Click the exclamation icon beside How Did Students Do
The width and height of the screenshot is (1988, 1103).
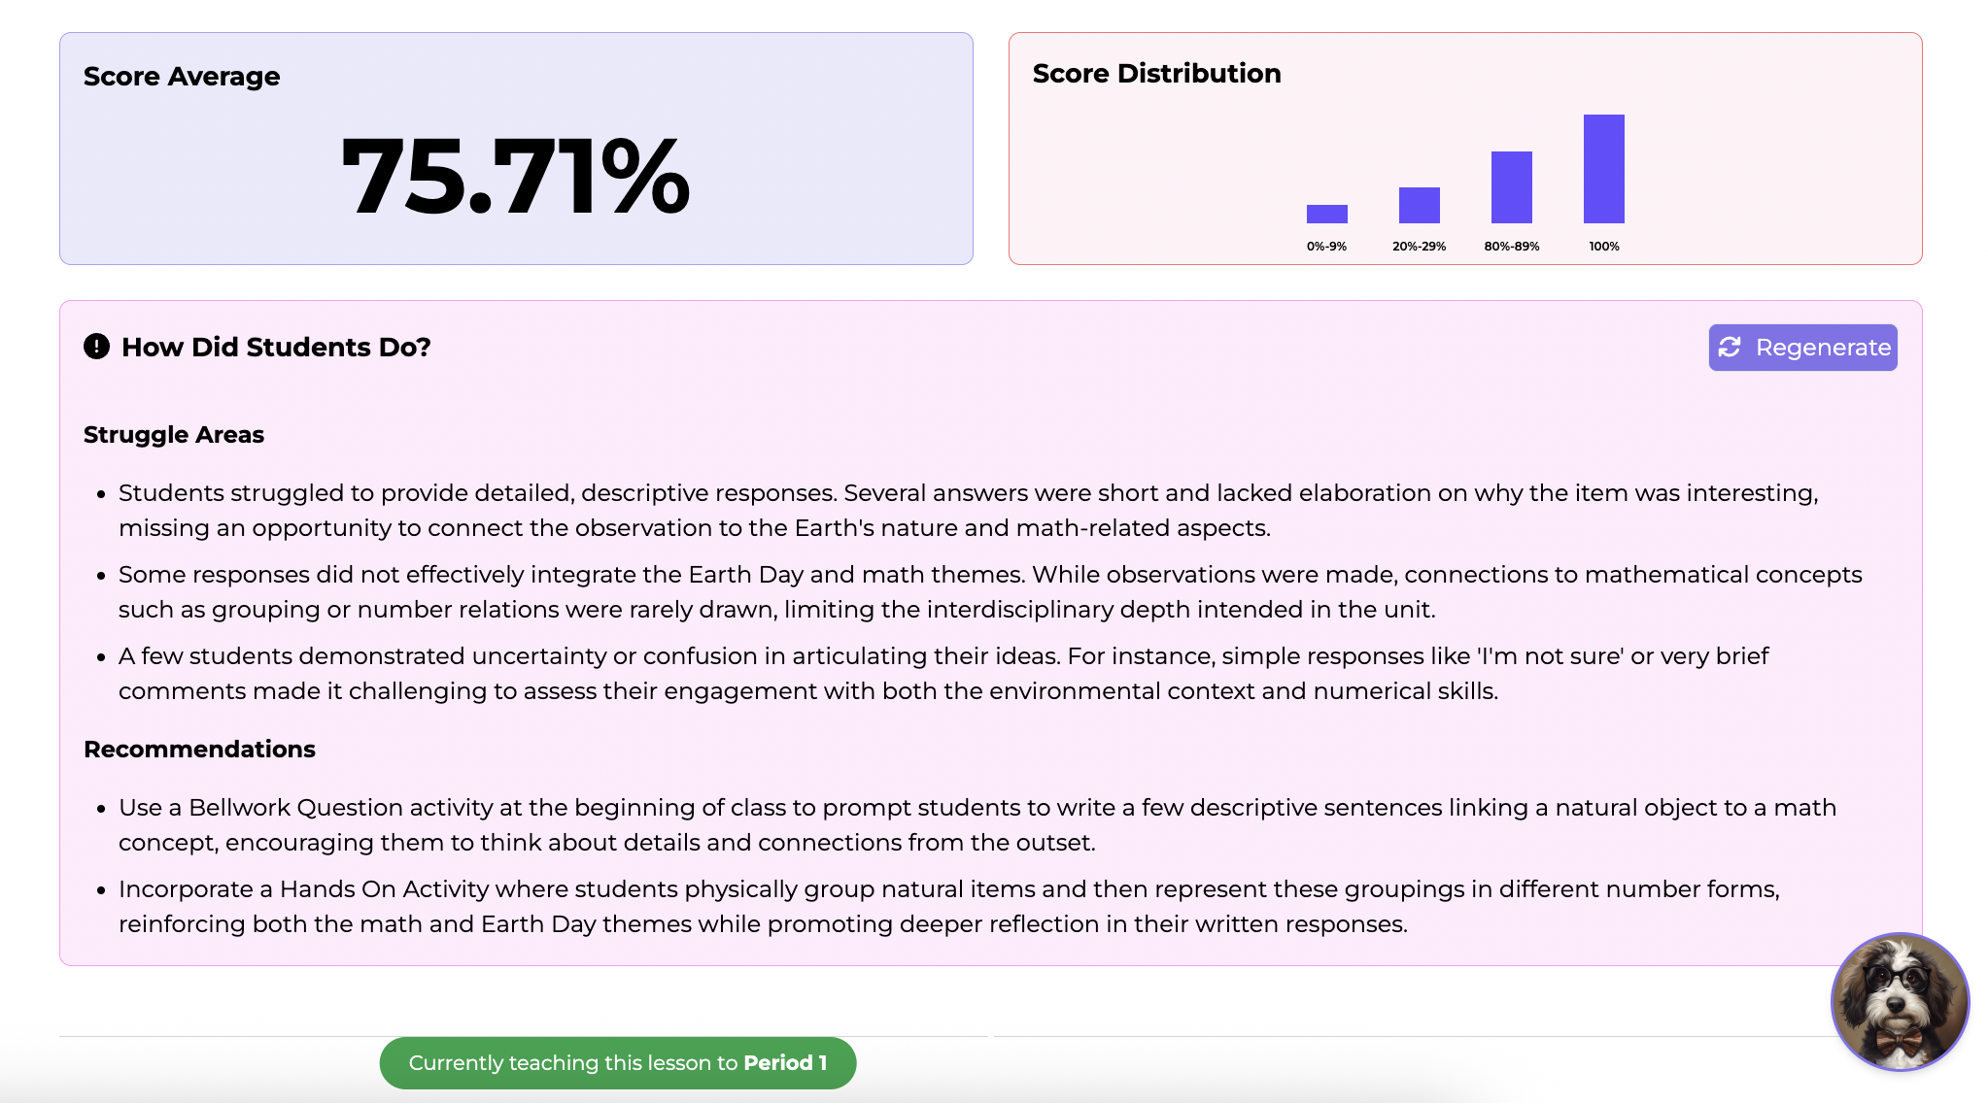[96, 347]
